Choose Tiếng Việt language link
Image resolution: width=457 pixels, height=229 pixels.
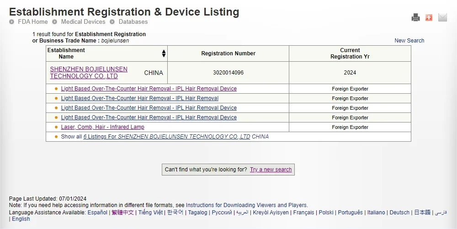point(150,213)
